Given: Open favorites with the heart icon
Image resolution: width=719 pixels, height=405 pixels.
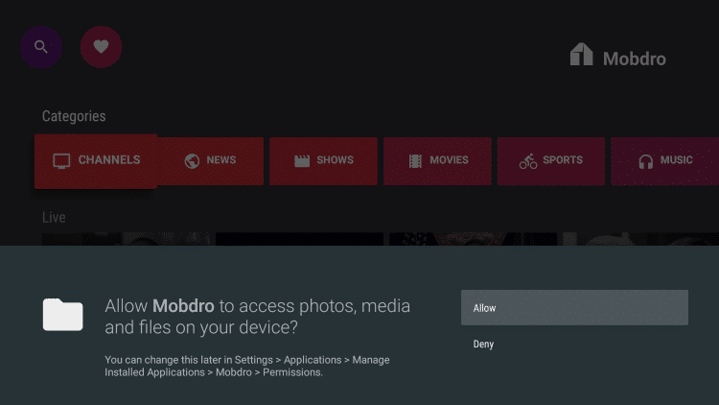Looking at the screenshot, I should click(101, 47).
